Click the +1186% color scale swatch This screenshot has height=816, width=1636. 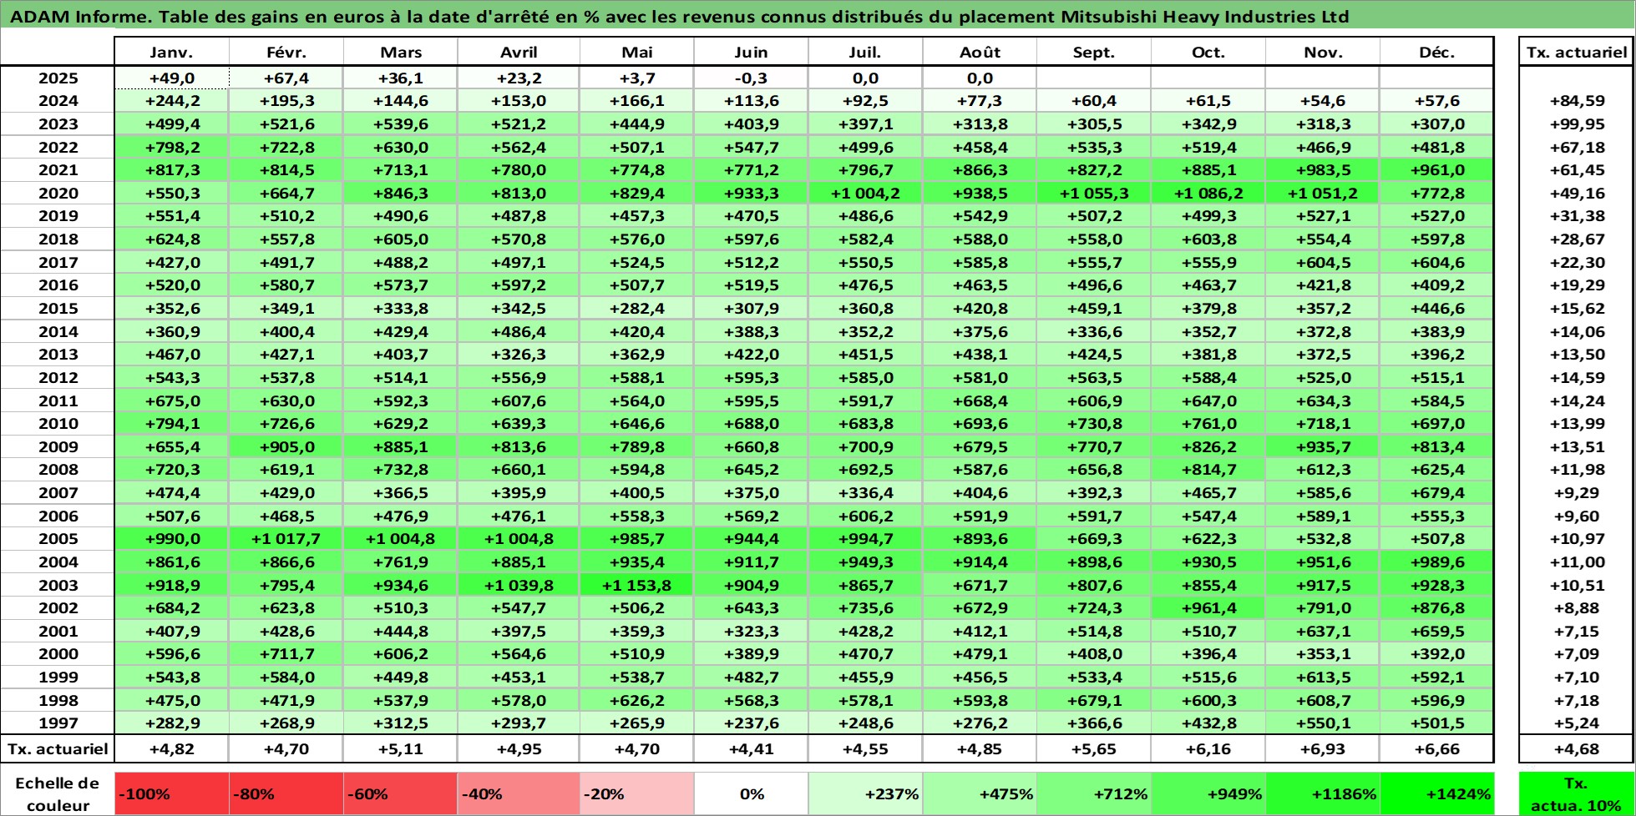pos(1323,794)
